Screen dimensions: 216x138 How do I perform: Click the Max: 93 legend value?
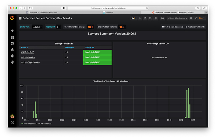(40, 124)
